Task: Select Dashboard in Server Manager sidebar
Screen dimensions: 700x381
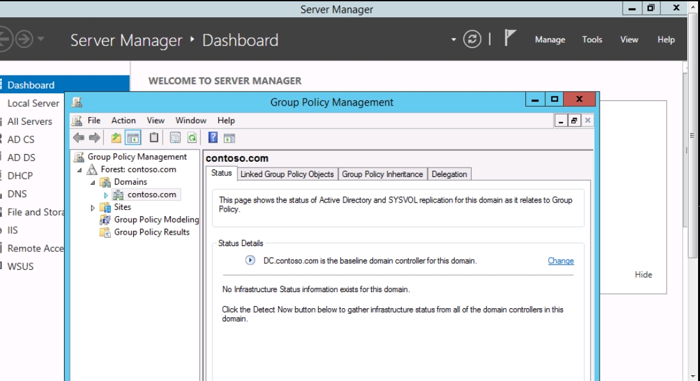Action: coord(65,85)
